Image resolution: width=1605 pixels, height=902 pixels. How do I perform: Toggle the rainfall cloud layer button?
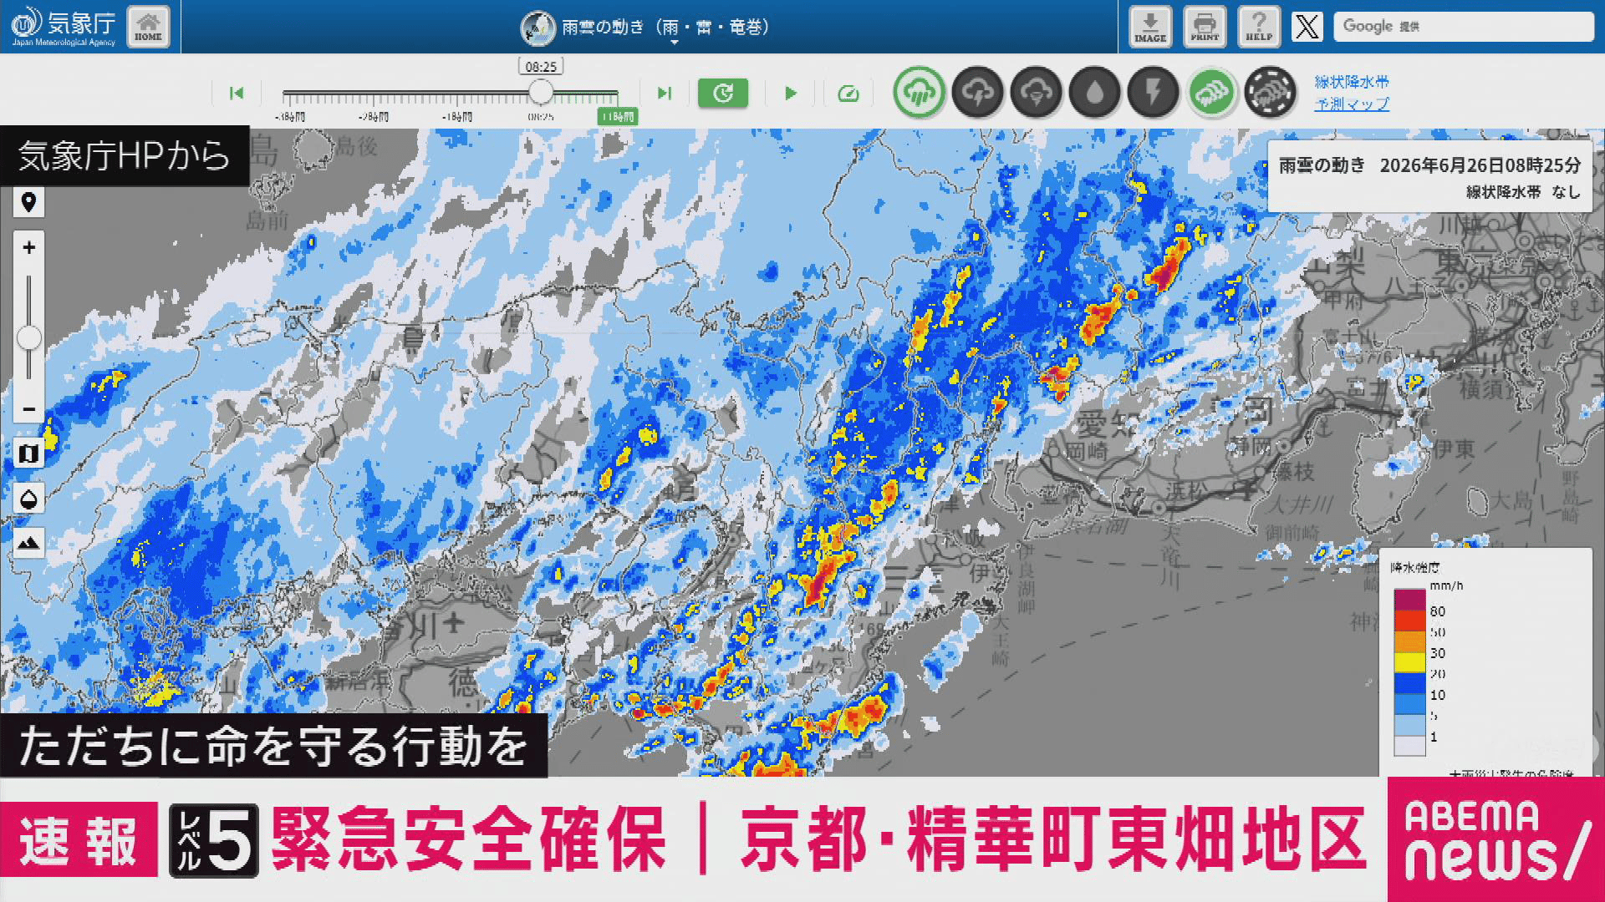[x=919, y=92]
